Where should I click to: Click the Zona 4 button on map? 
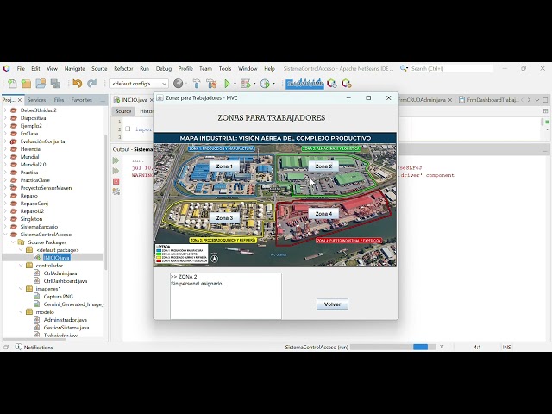click(x=323, y=214)
